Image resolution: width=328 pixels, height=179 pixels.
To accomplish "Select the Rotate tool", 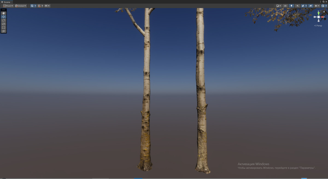I will click(4, 20).
